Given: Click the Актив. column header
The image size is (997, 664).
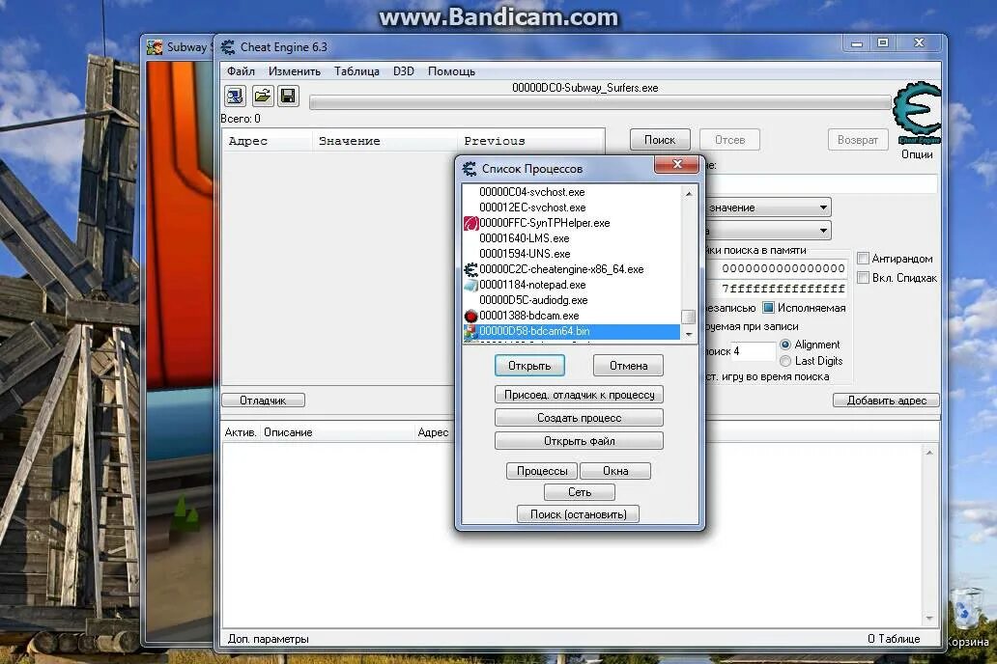Looking at the screenshot, I should click(x=241, y=432).
